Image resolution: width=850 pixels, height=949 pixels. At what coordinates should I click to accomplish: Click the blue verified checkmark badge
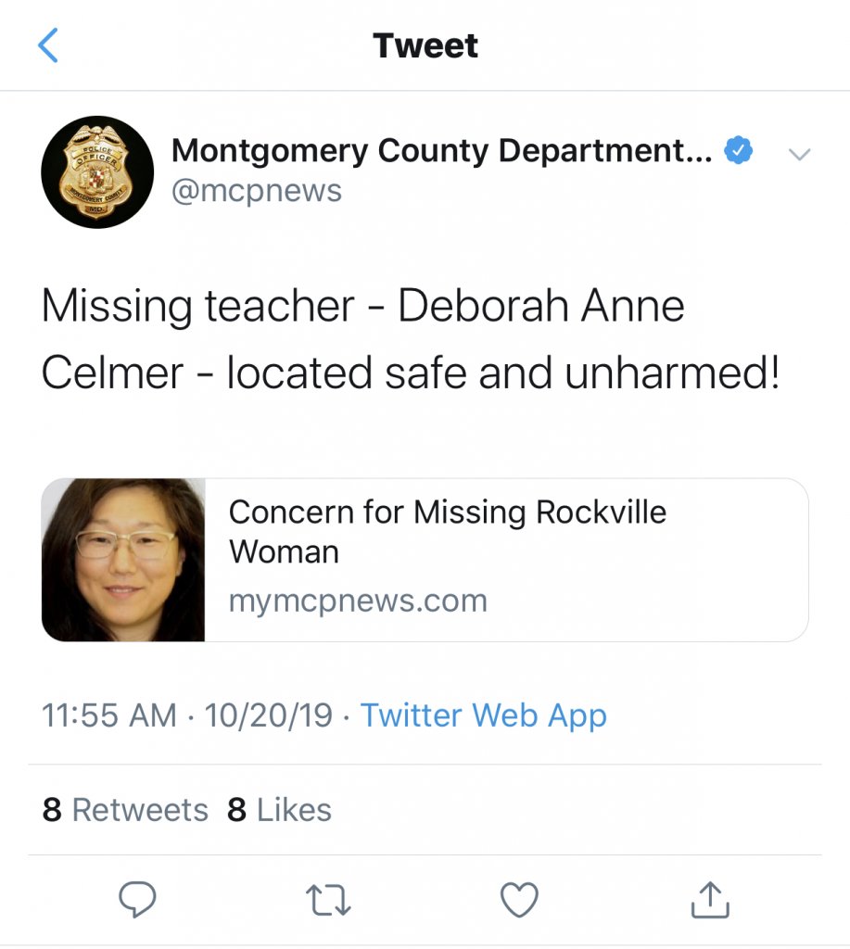(738, 150)
